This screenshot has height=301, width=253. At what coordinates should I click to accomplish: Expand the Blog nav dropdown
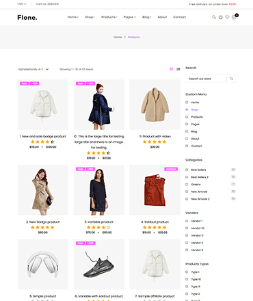[x=146, y=17]
